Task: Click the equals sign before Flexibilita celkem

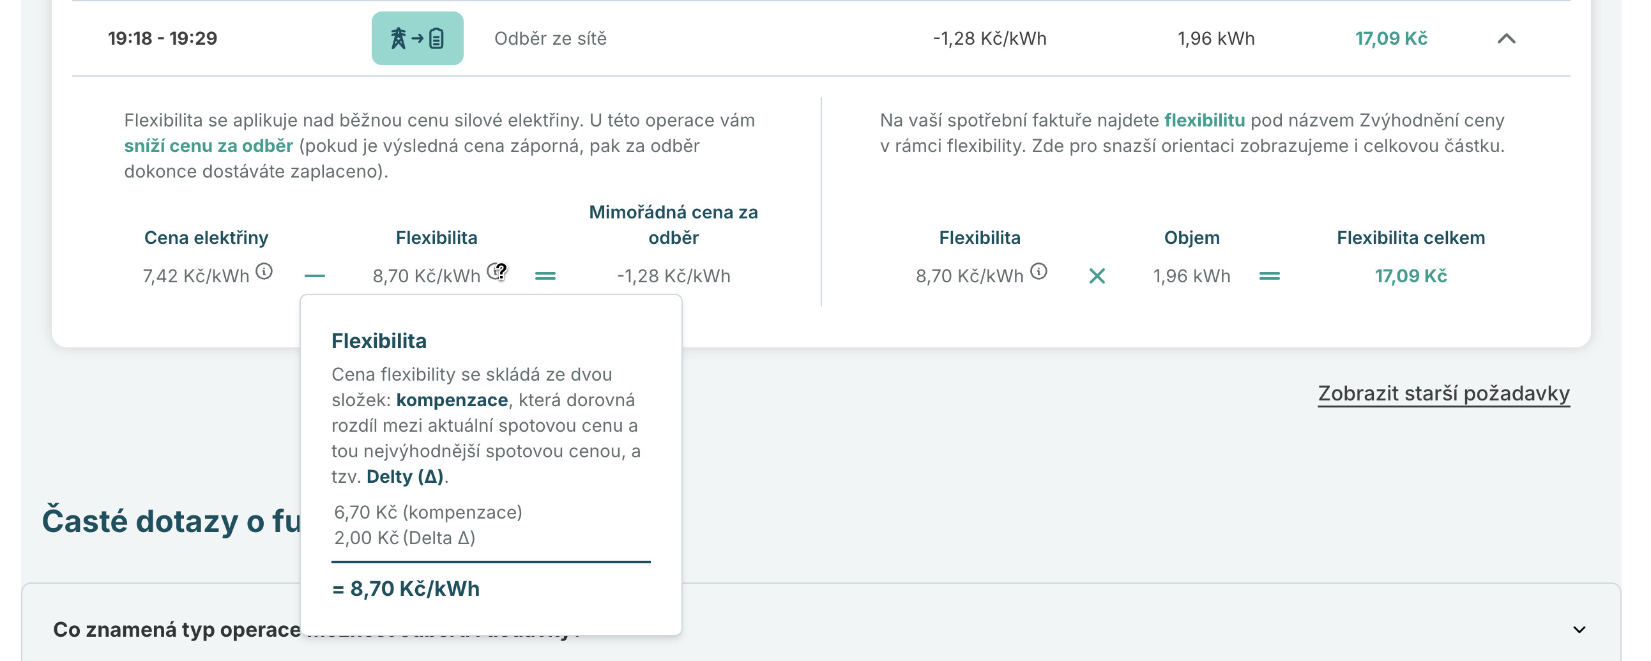Action: (1270, 277)
